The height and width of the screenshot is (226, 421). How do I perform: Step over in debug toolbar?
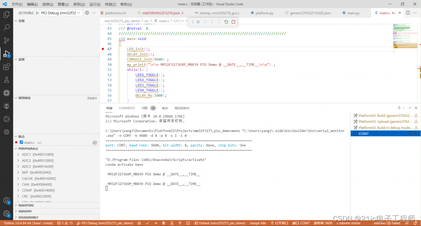click(205, 22)
